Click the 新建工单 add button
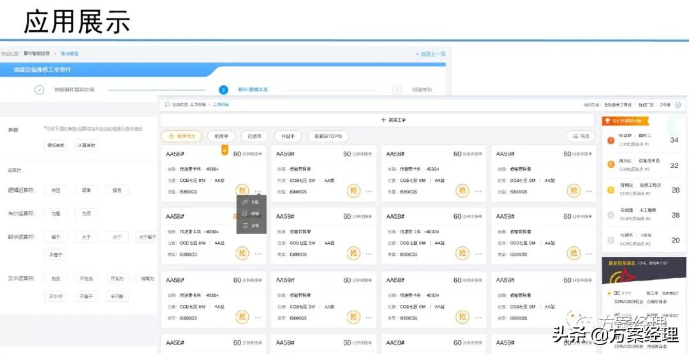Image resolution: width=689 pixels, height=354 pixels. (x=381, y=120)
